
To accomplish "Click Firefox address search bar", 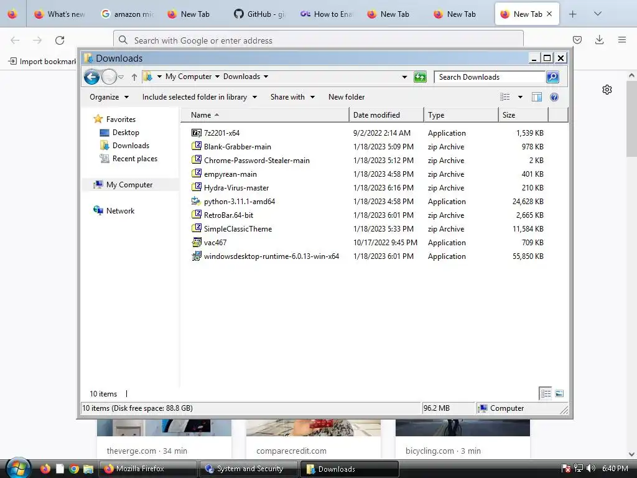I will pos(318,40).
